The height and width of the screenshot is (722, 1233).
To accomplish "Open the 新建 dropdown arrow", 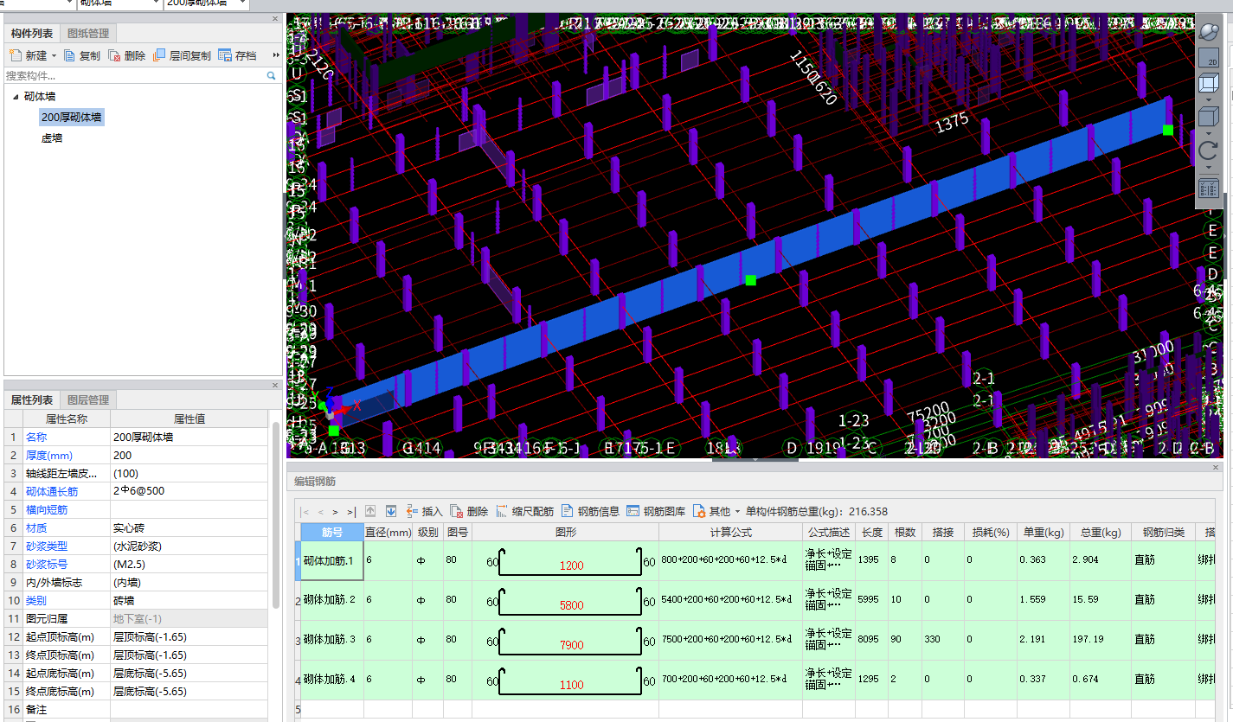I will [54, 55].
